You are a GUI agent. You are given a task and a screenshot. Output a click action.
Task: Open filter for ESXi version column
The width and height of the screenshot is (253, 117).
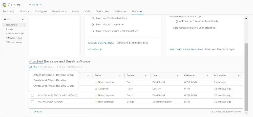(207, 76)
